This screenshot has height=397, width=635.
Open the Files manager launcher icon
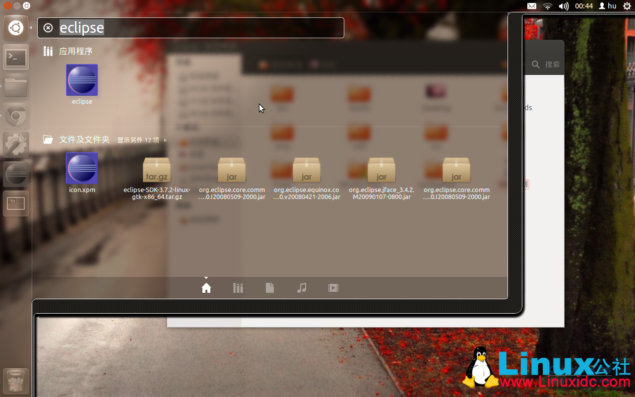tap(16, 87)
